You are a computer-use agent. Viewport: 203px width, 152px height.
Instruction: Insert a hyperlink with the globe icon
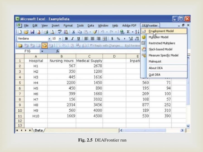pyautogui.click(x=122, y=32)
